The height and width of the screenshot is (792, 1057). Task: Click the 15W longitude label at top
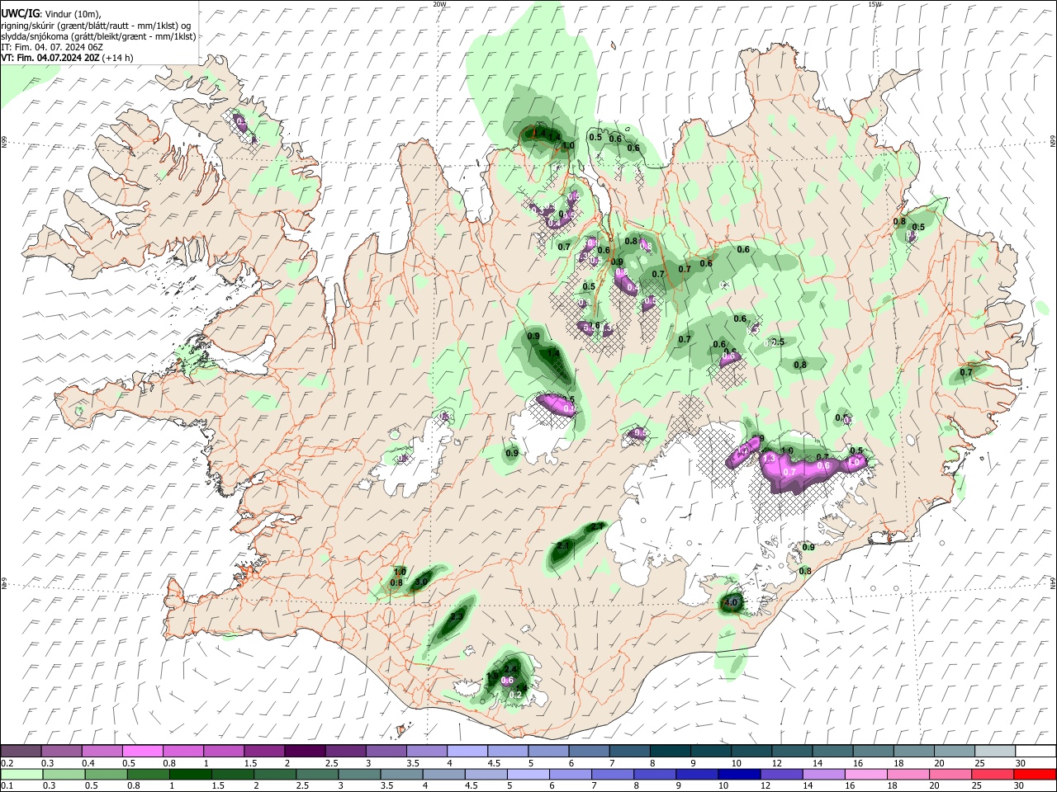coord(875,3)
